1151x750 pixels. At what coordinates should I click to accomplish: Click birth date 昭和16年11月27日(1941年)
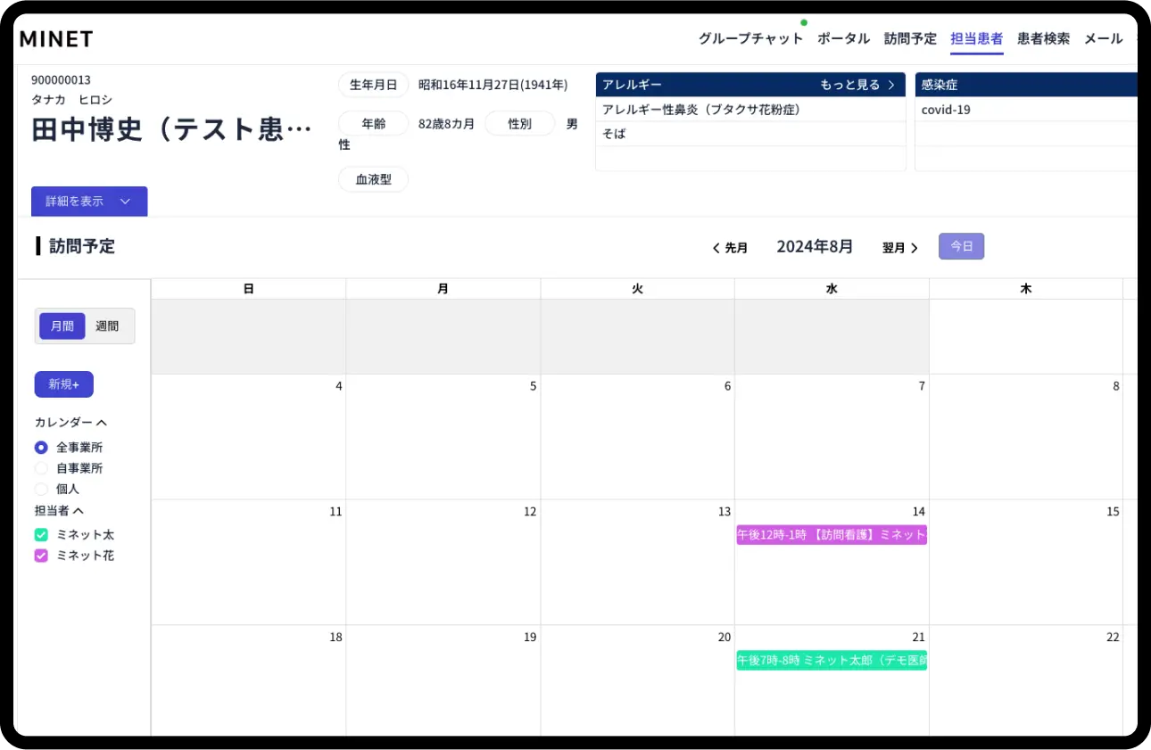(x=493, y=86)
